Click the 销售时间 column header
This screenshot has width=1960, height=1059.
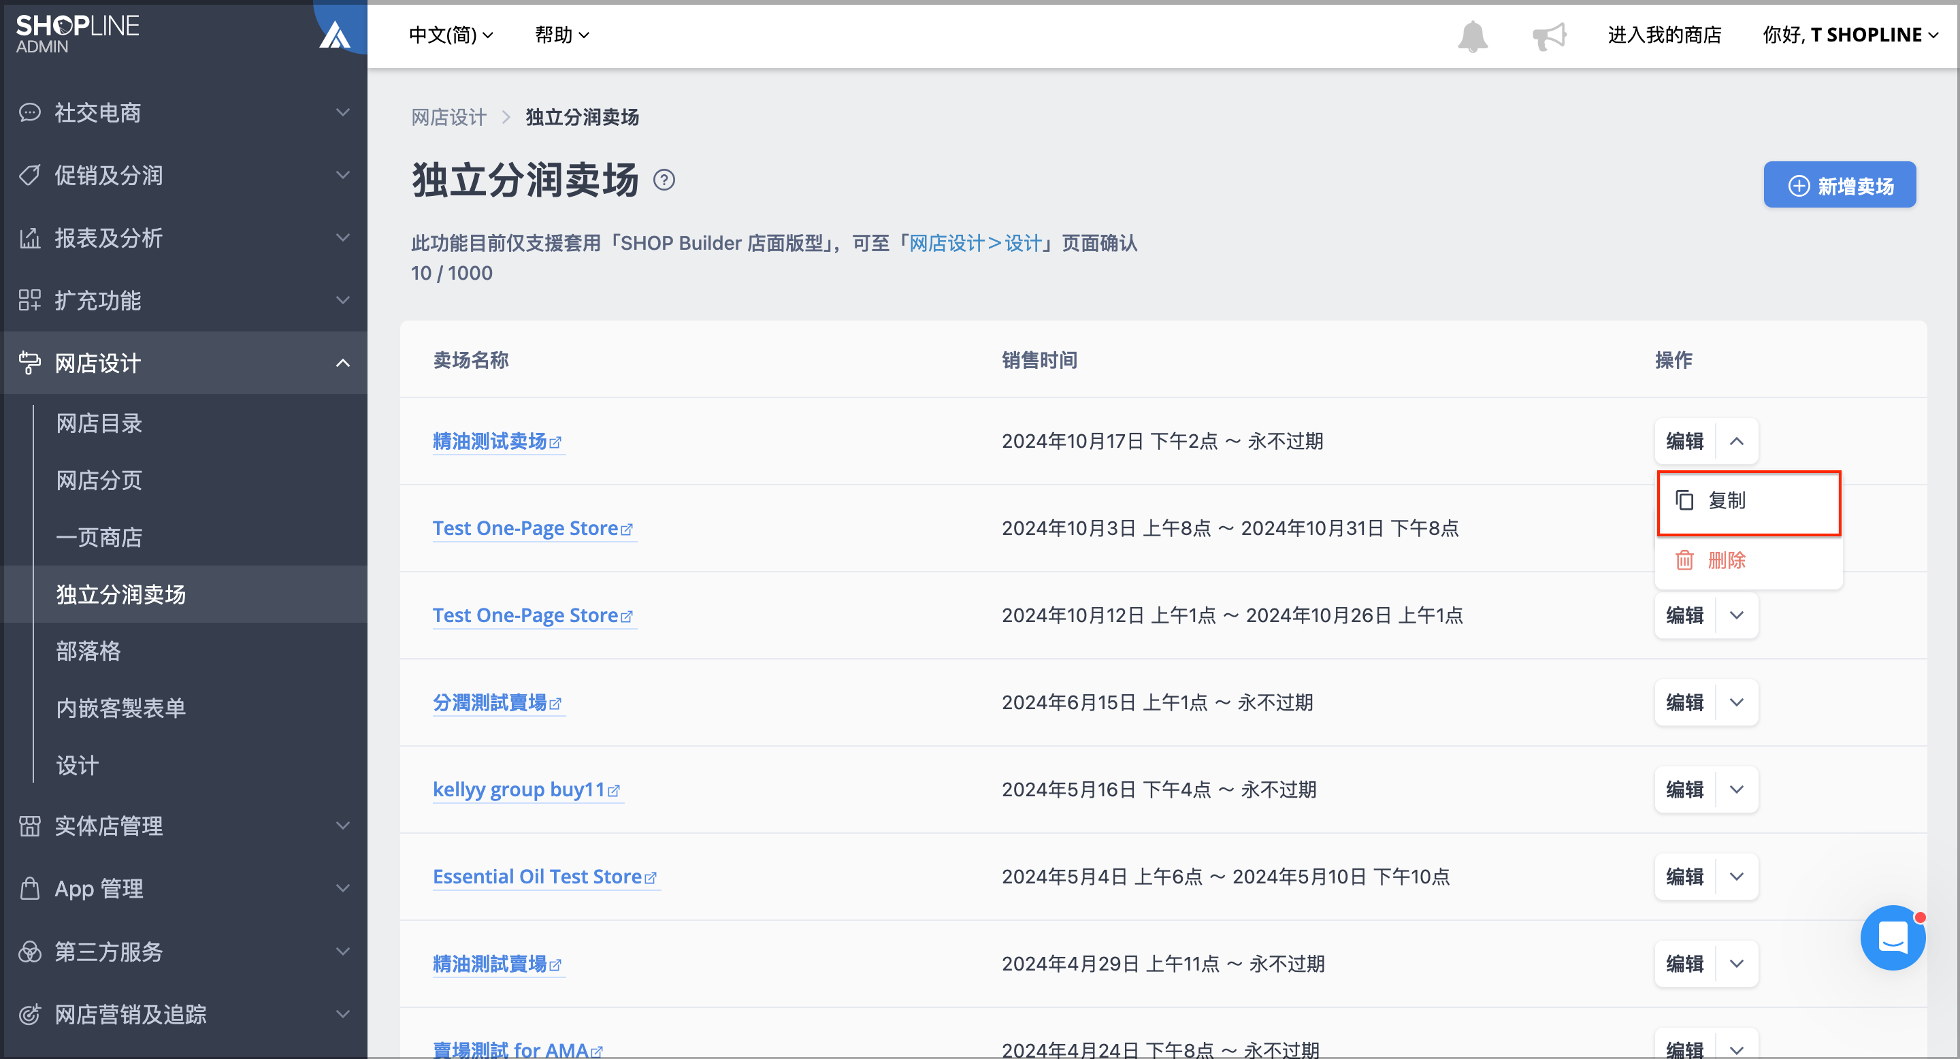coord(1039,360)
